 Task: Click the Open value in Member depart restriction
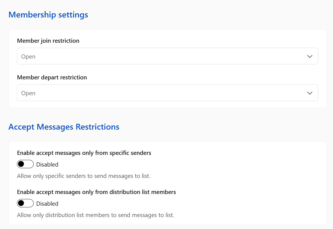point(28,93)
